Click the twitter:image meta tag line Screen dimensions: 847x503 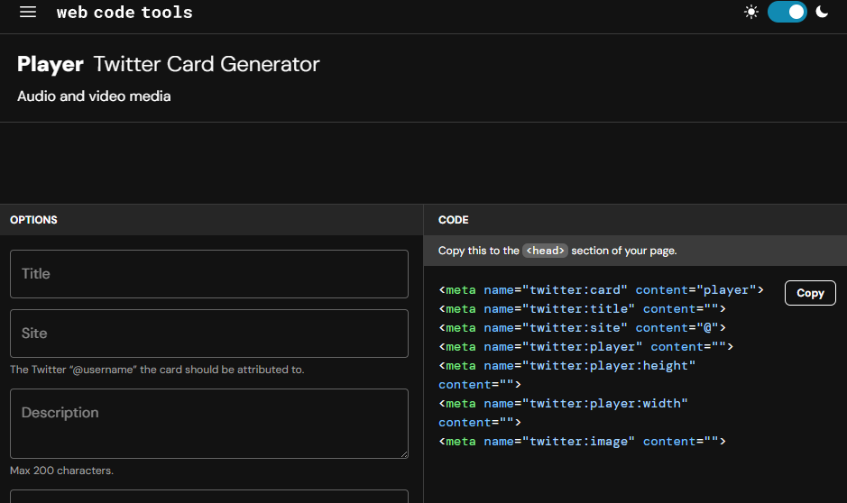click(x=582, y=441)
